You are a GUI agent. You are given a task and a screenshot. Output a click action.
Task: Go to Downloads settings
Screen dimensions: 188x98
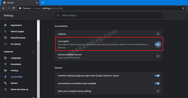(x=16, y=64)
